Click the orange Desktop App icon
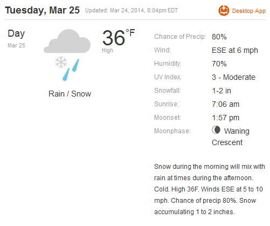This screenshot has width=270, height=226. pyautogui.click(x=224, y=11)
